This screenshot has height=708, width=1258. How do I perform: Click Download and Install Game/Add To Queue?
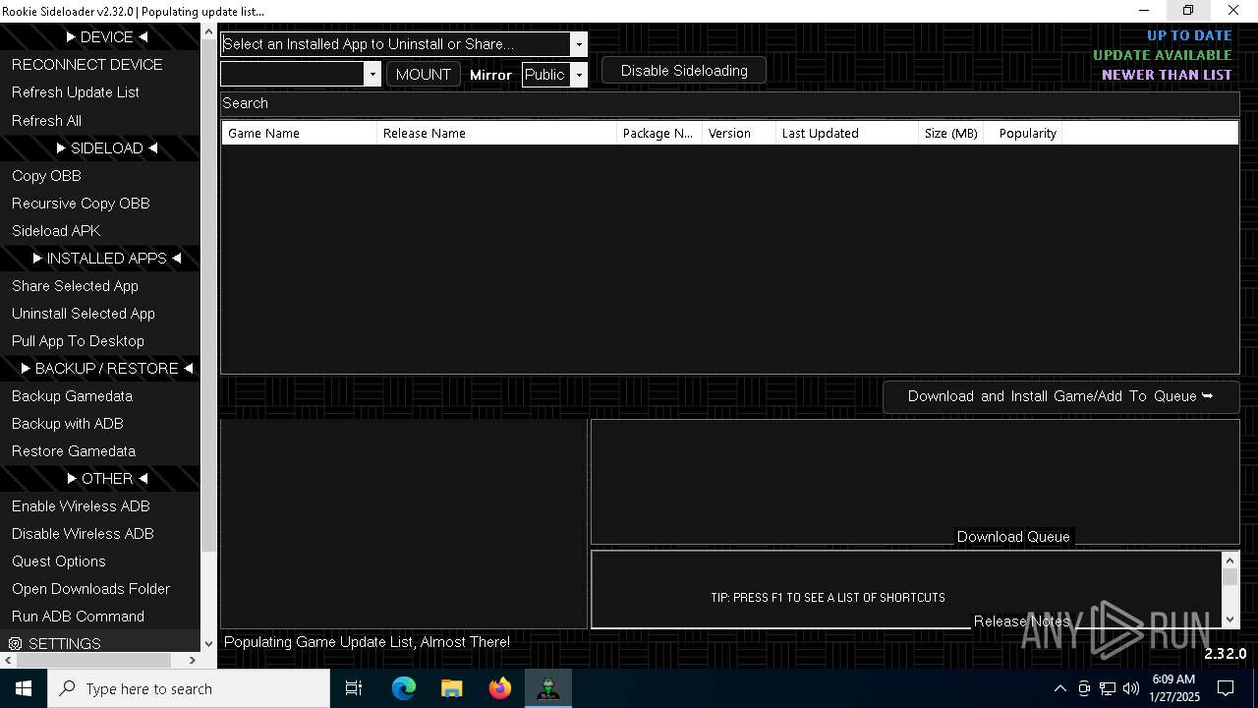pos(1060,396)
